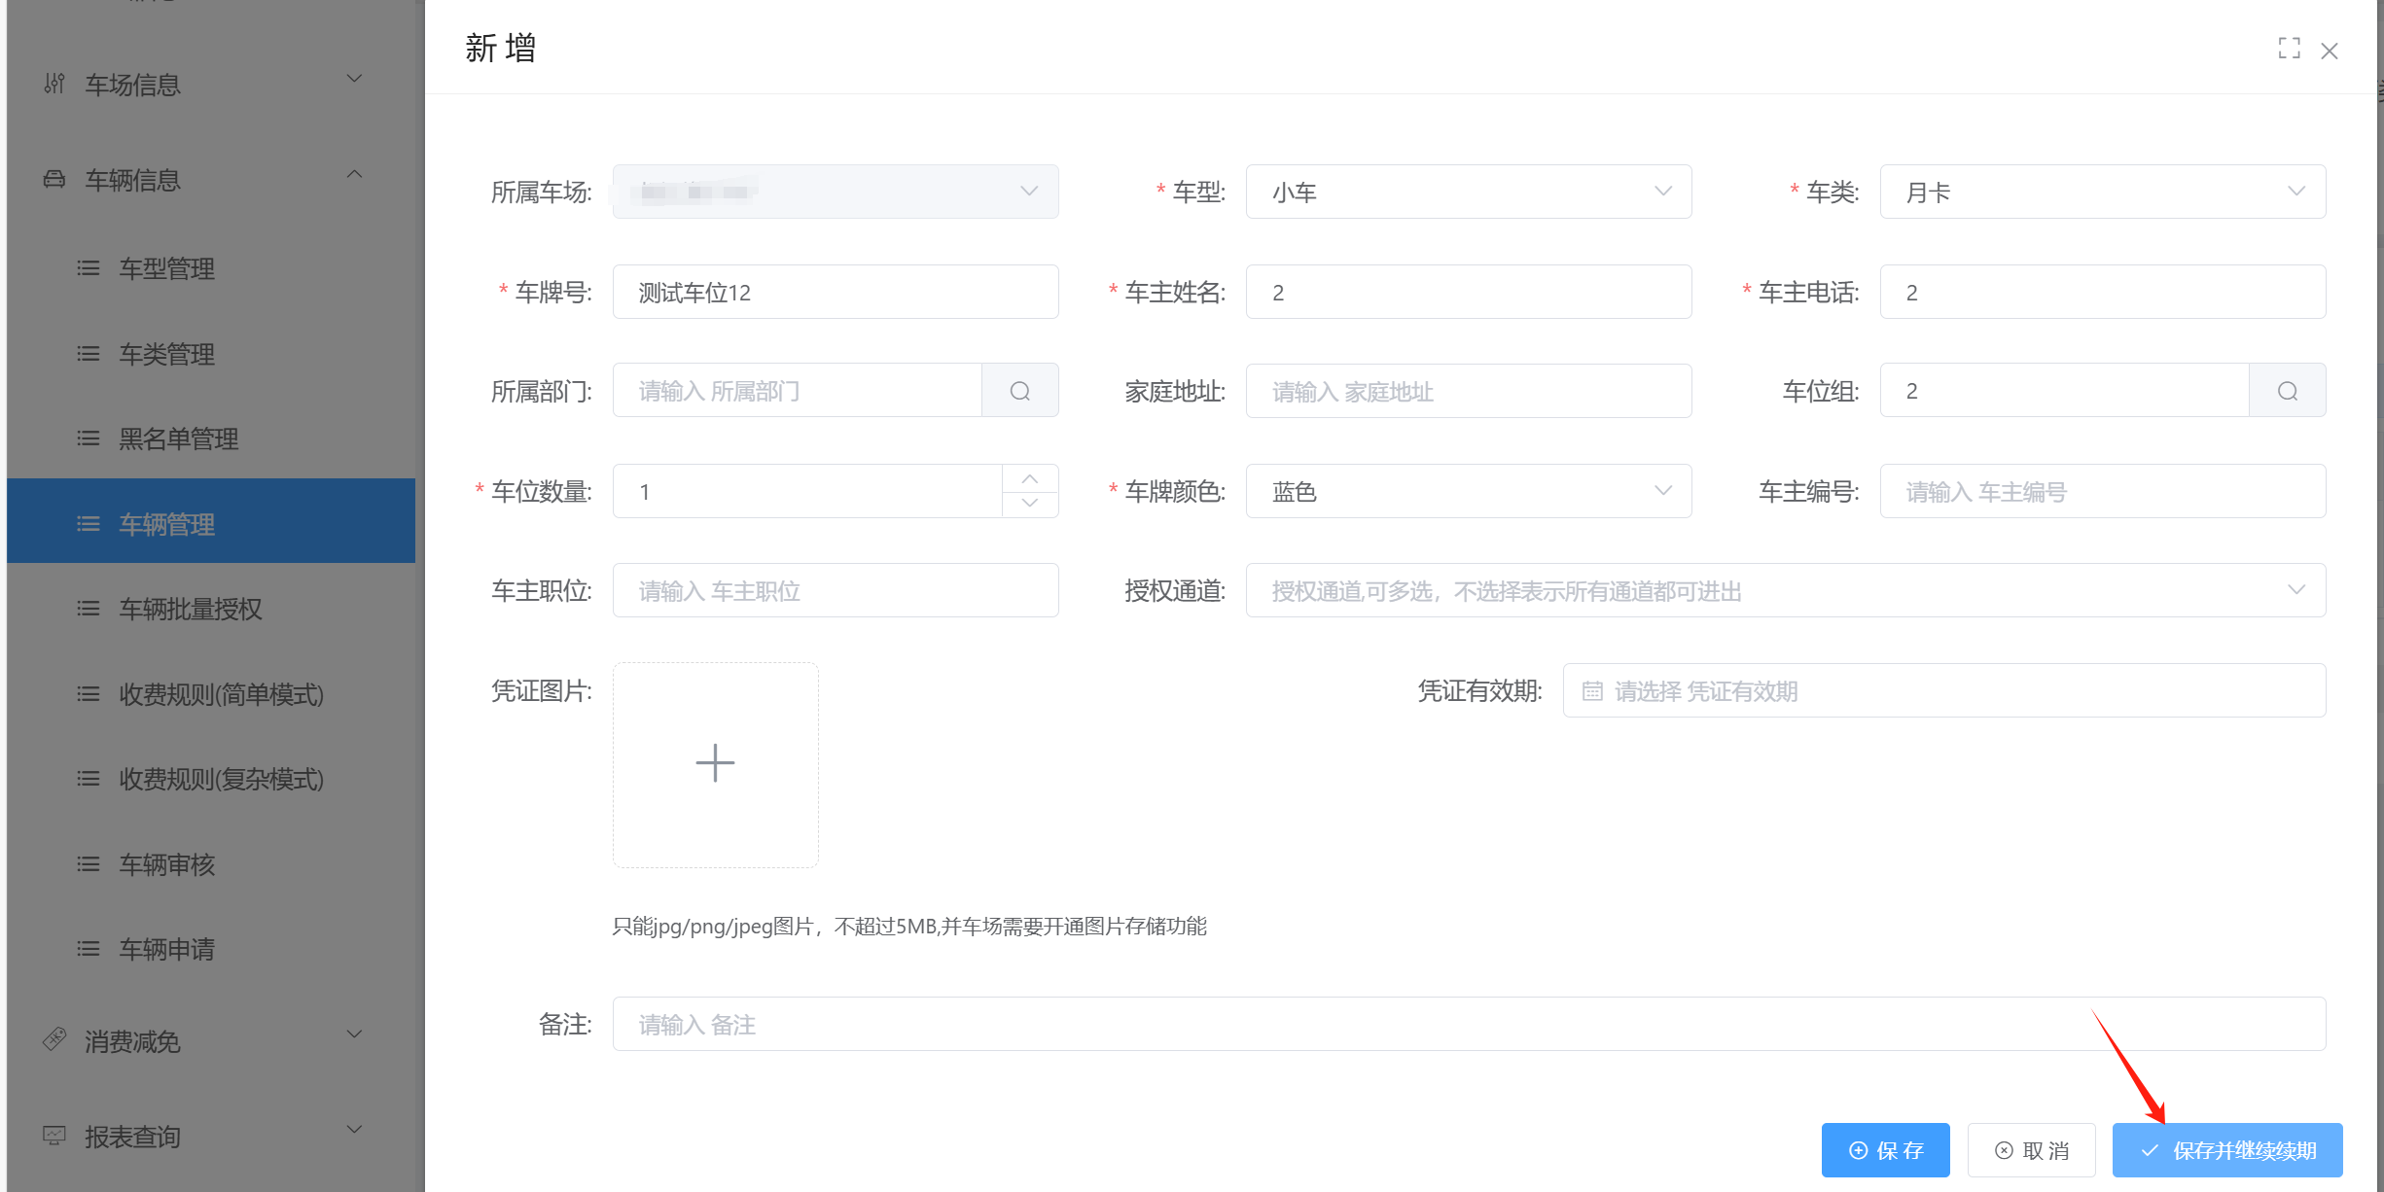This screenshot has height=1192, width=2384.
Task: Expand the 消费减免 menu chevron
Action: tap(355, 1034)
